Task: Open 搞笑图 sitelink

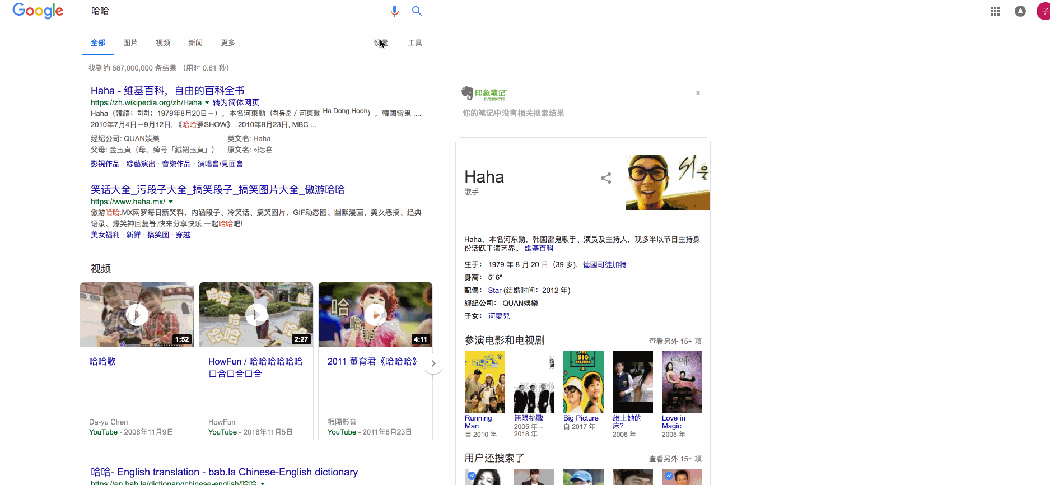Action: coord(158,235)
